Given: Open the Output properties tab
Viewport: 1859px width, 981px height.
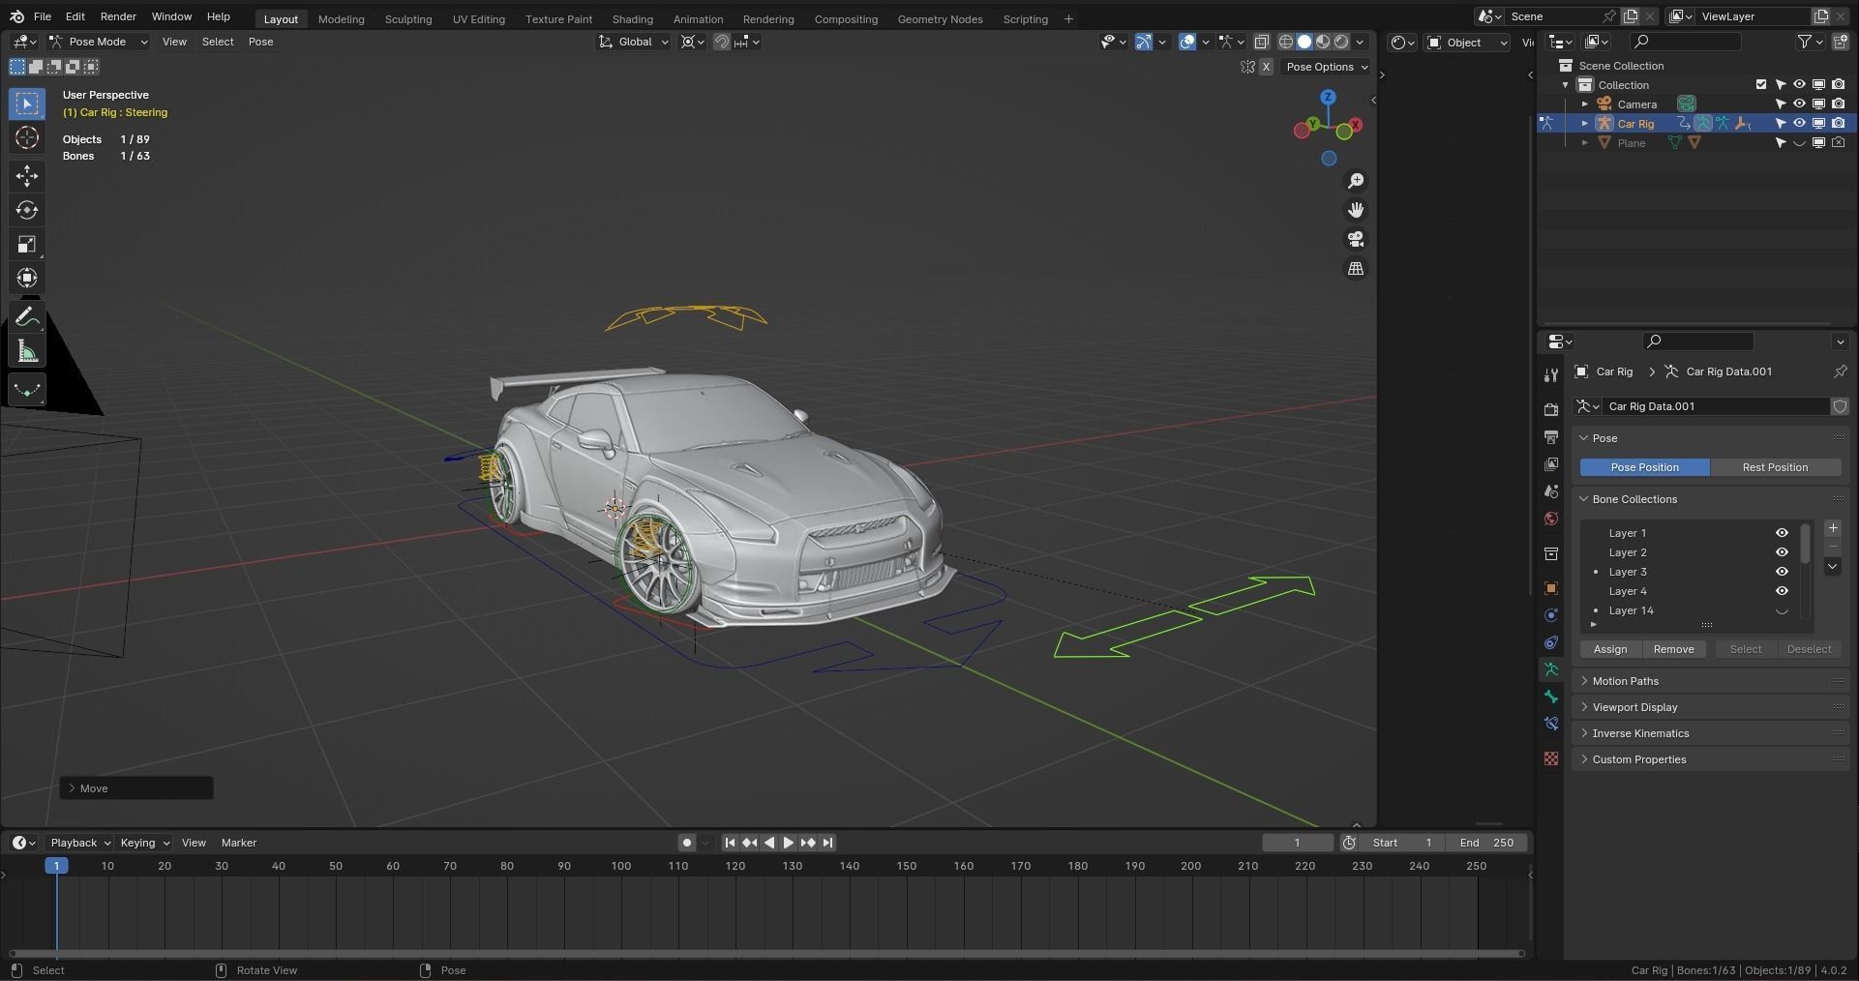Looking at the screenshot, I should (x=1551, y=437).
